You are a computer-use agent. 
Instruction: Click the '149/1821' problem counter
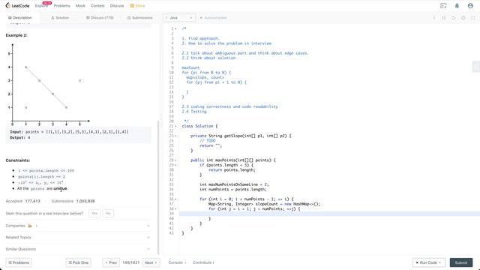click(131, 262)
